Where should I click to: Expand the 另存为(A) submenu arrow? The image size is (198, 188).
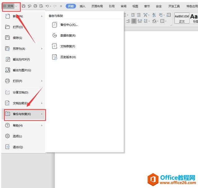[x=42, y=49]
